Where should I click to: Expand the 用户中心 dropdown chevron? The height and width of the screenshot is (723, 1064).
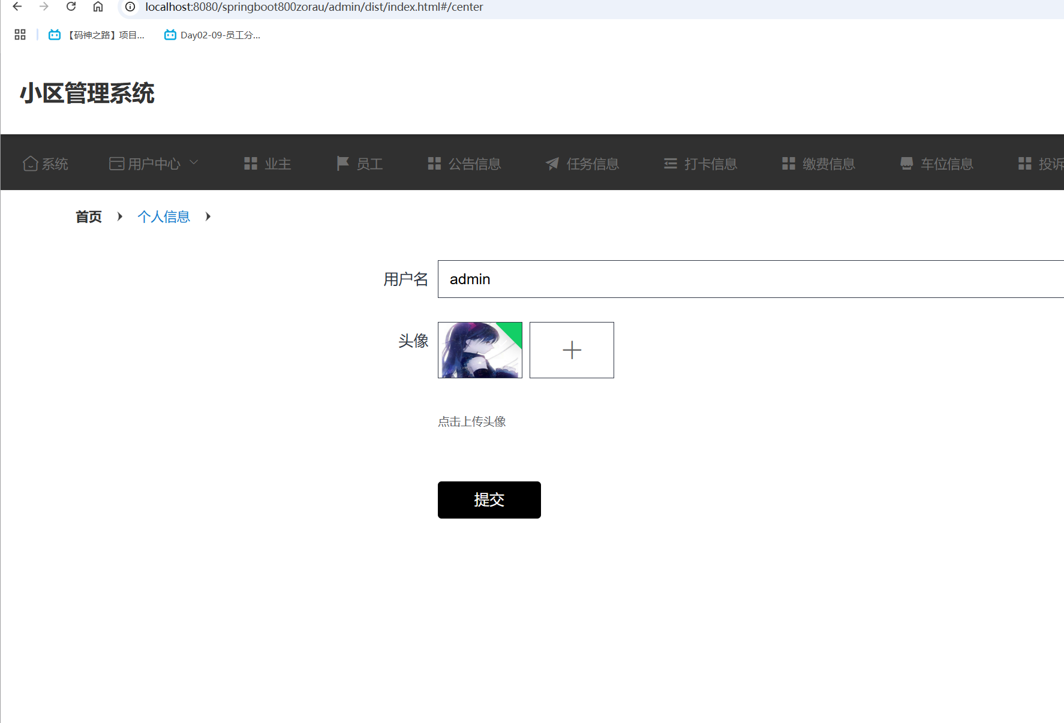tap(194, 162)
